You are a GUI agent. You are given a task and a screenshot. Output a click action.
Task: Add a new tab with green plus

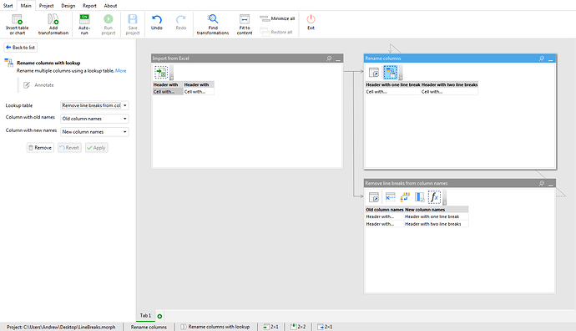[159, 316]
